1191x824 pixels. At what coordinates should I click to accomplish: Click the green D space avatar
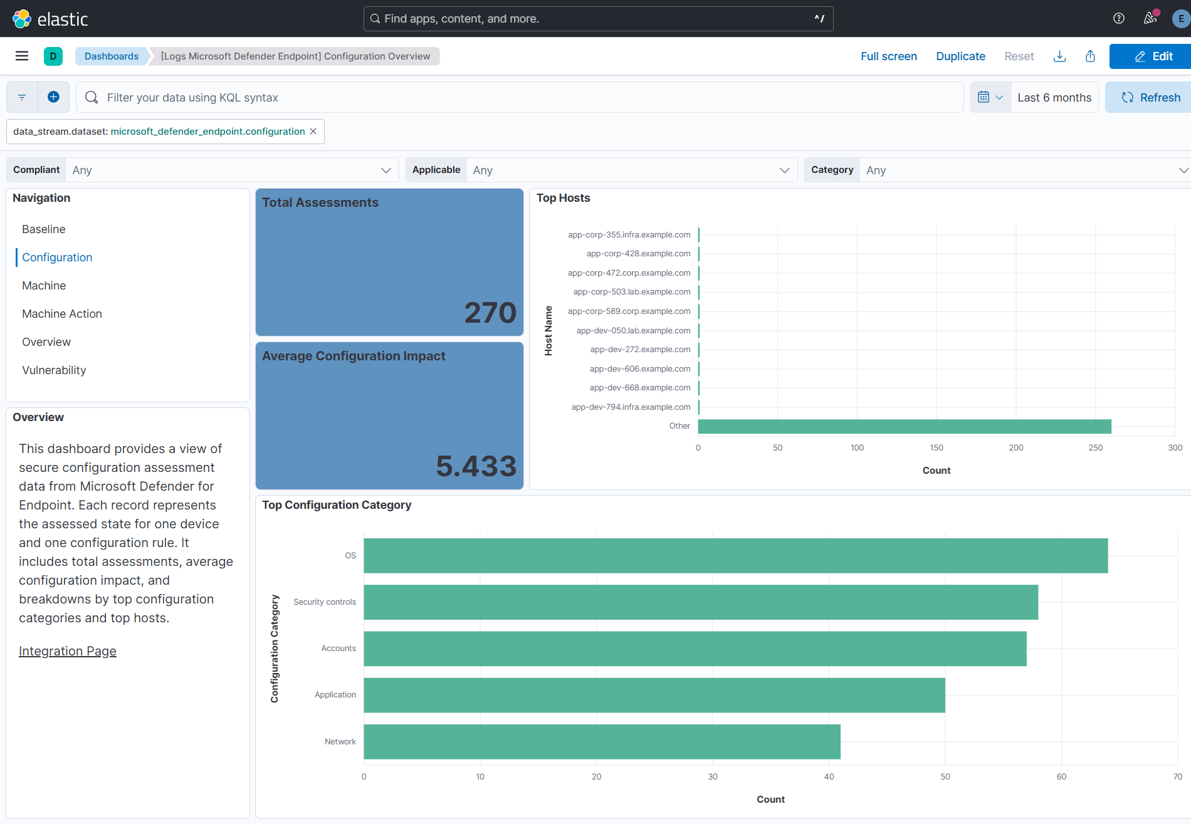click(53, 56)
